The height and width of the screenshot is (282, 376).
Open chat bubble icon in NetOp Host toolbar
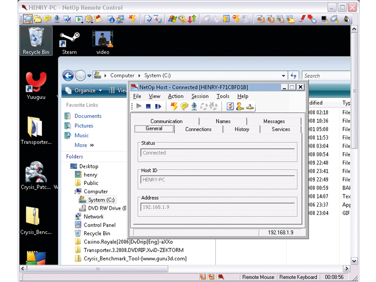184,106
